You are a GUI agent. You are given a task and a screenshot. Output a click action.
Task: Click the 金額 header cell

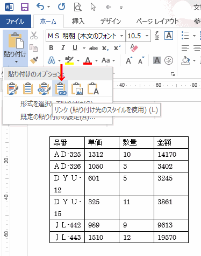(x=171, y=143)
